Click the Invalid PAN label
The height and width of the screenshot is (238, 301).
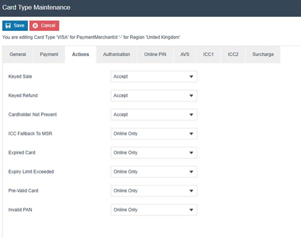click(20, 210)
